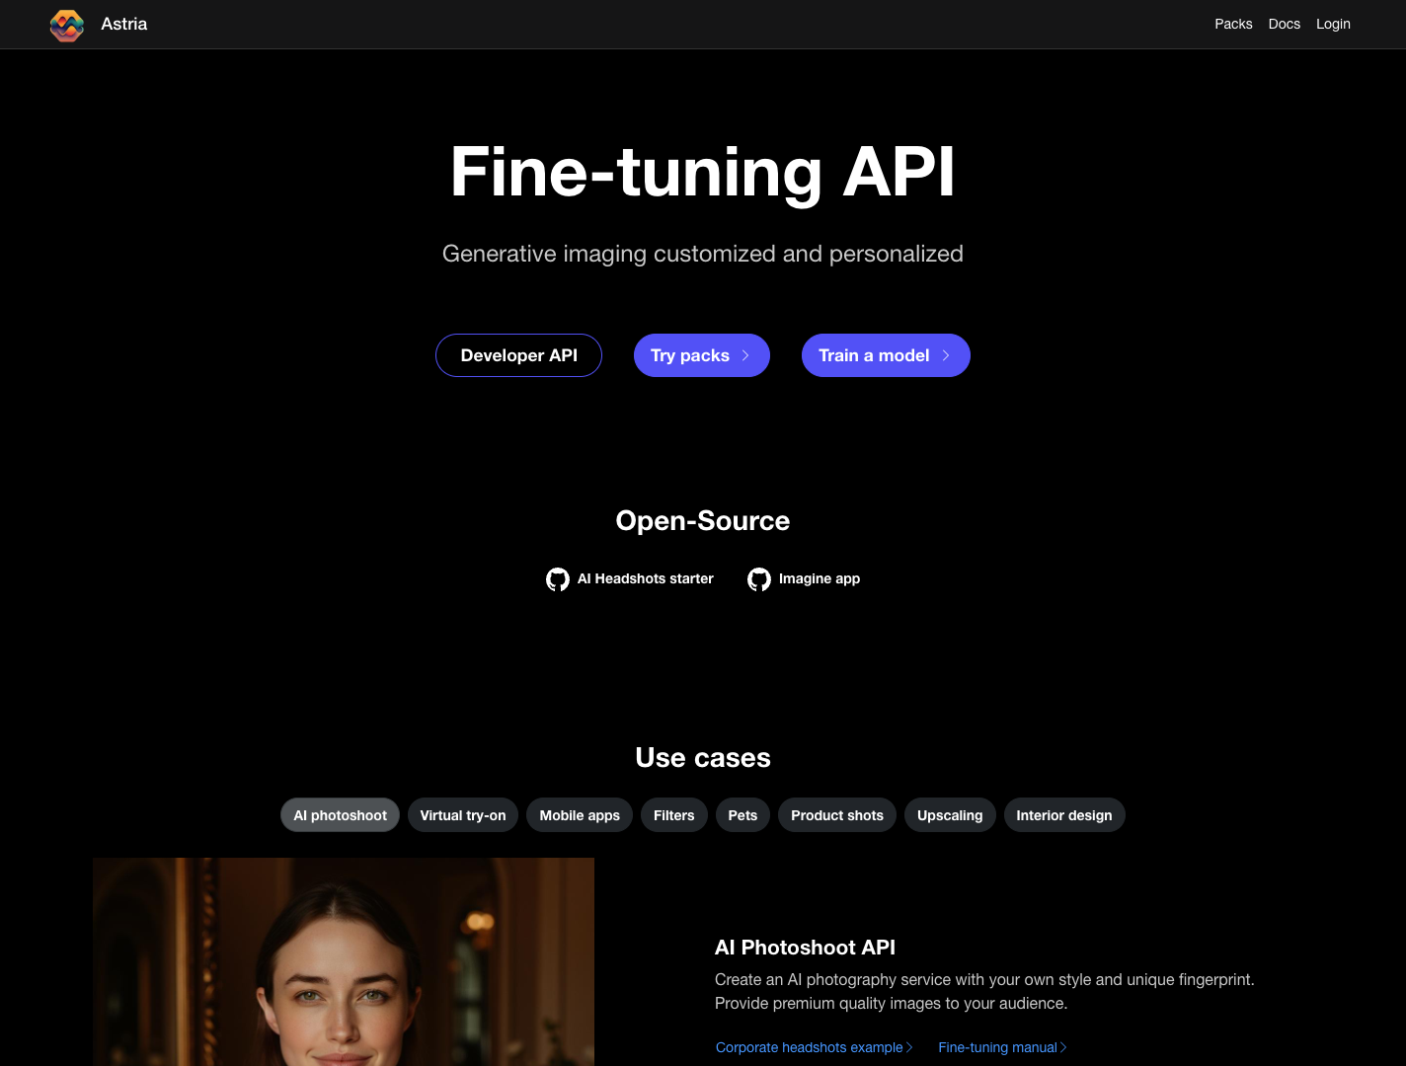This screenshot has width=1406, height=1066.
Task: Click the Imagine app GitHub icon
Action: pyautogui.click(x=759, y=578)
